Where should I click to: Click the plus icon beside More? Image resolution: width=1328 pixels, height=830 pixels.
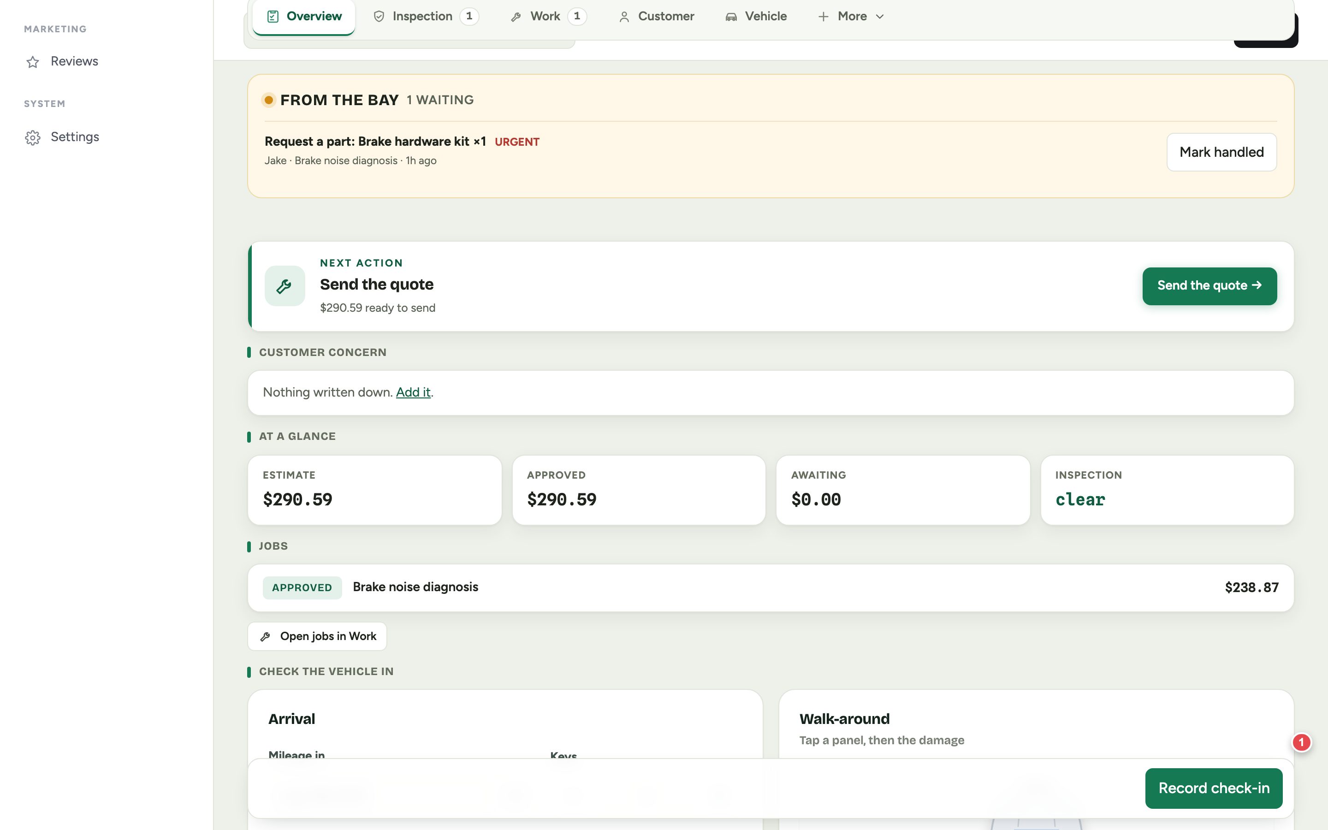coord(823,17)
